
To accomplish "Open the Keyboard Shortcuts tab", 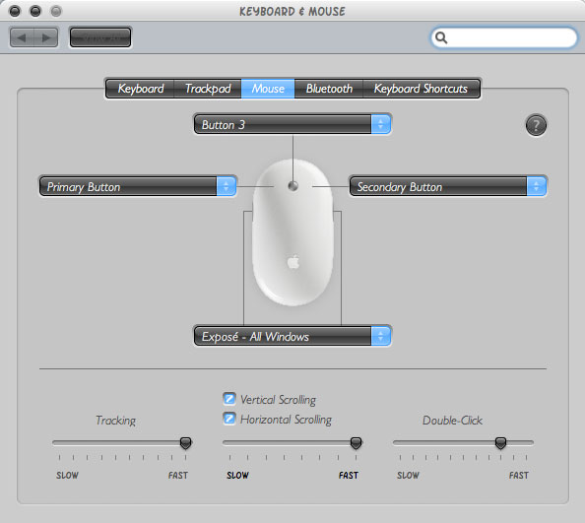I will [421, 89].
